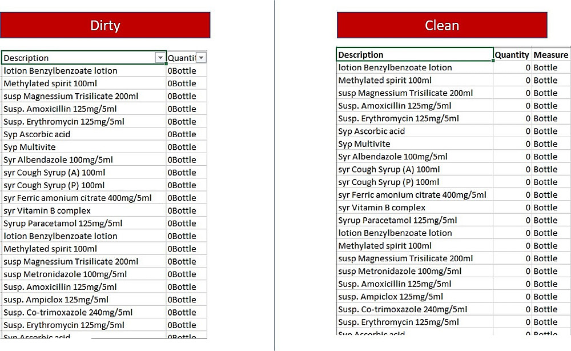
Task: Select the Description header in the Clean table
Action: [x=414, y=55]
